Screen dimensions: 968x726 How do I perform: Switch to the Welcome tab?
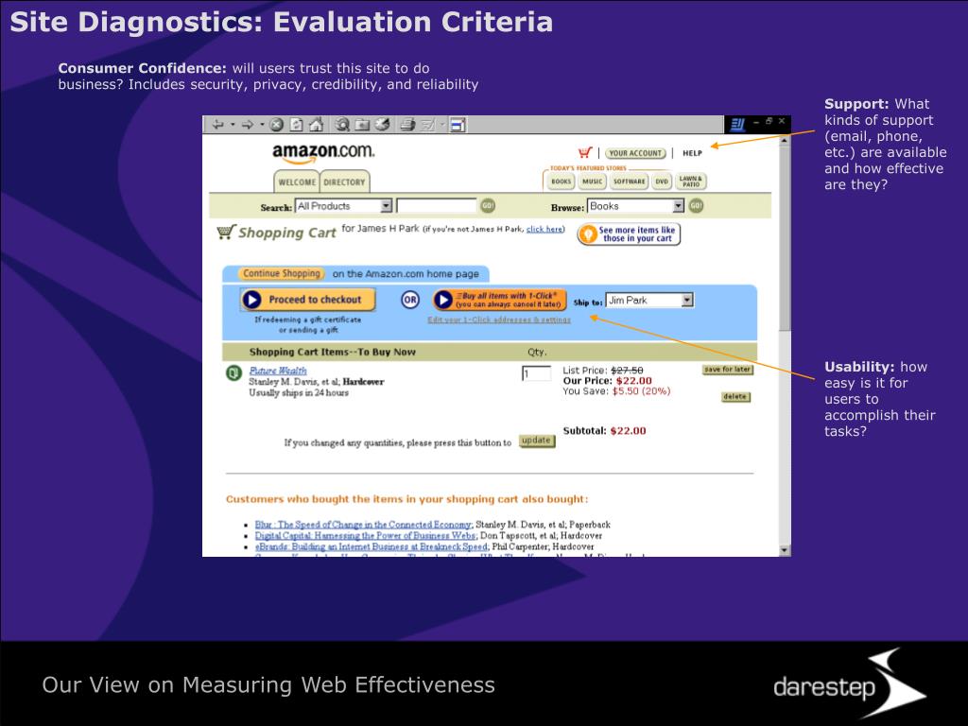[297, 182]
